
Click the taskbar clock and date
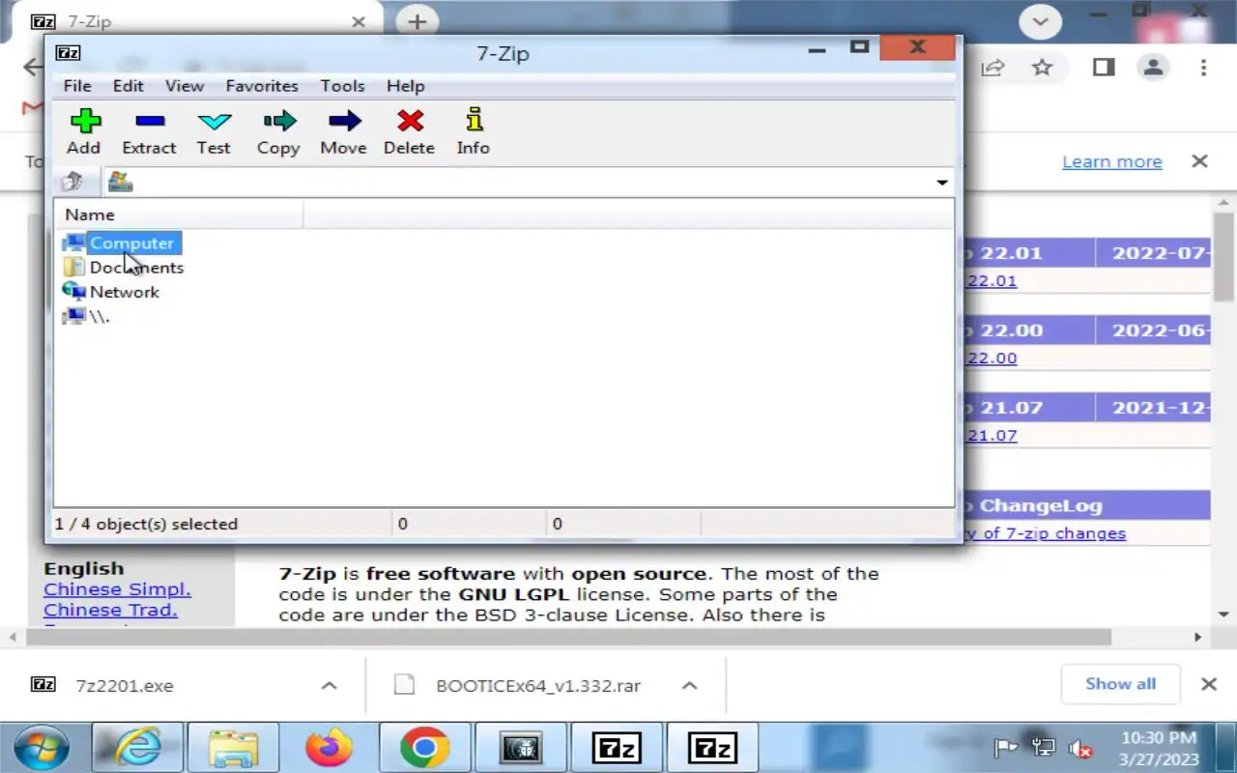[x=1159, y=749]
